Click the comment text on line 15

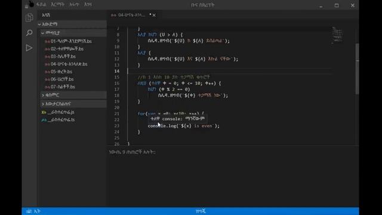pos(174,77)
